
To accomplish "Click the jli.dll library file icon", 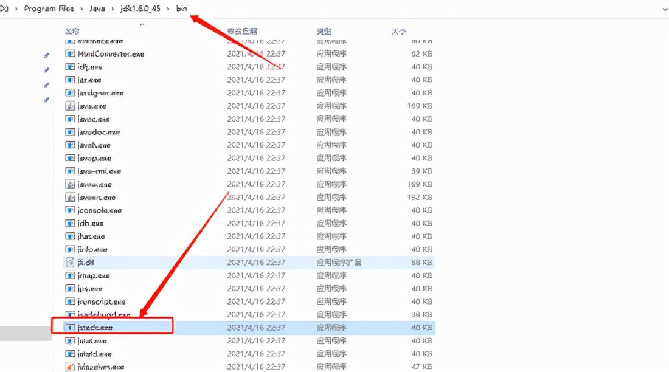I will pyautogui.click(x=70, y=263).
